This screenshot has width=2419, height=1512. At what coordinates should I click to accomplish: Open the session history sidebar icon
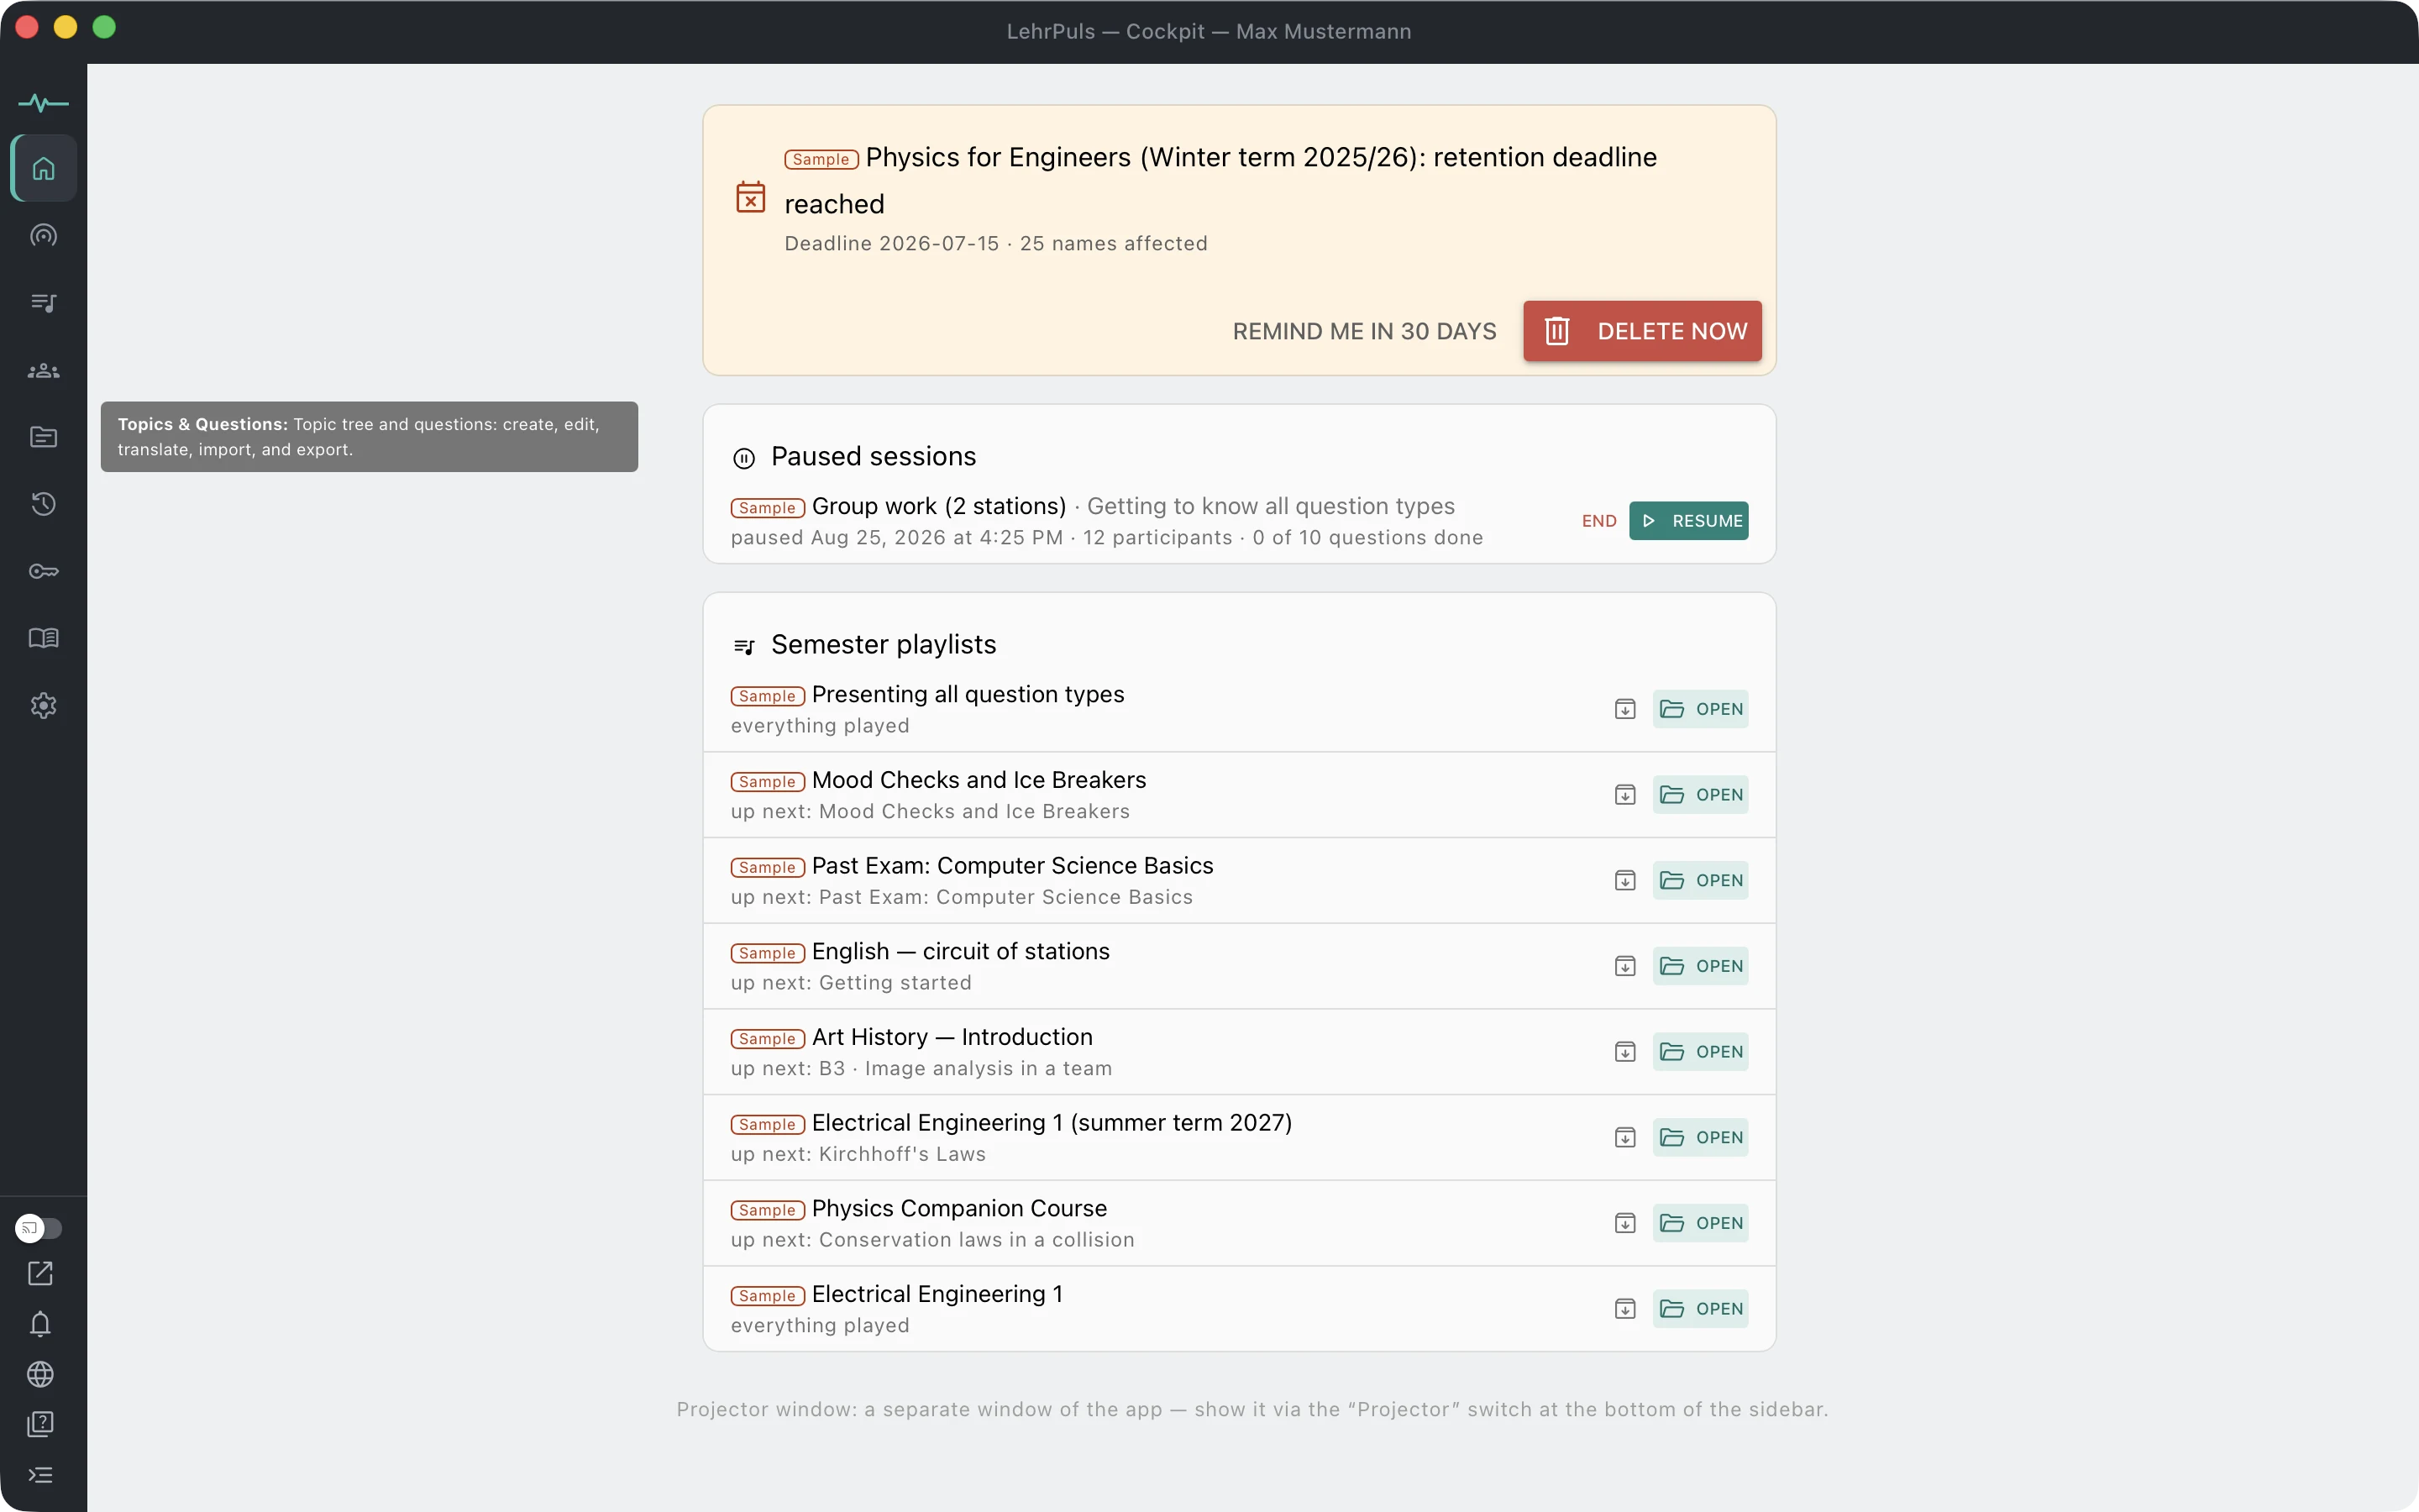(x=43, y=504)
